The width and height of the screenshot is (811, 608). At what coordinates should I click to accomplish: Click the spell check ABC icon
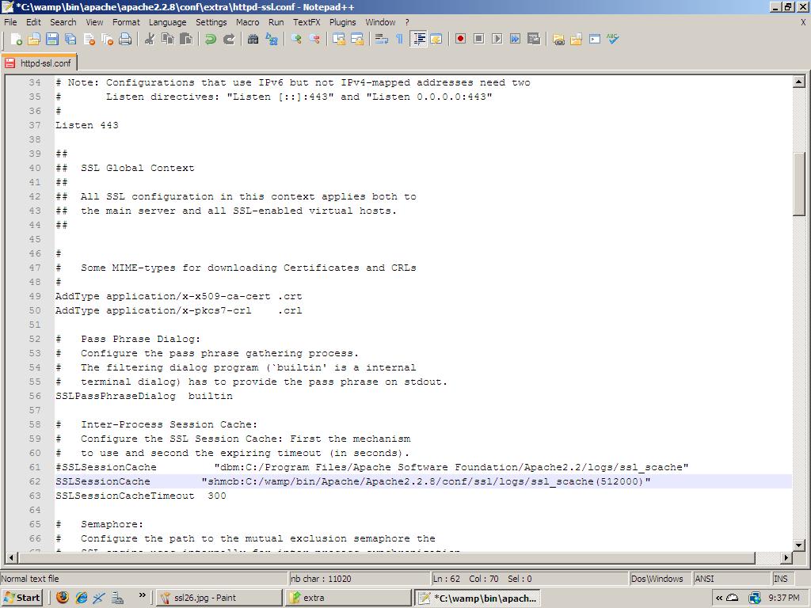pyautogui.click(x=613, y=39)
